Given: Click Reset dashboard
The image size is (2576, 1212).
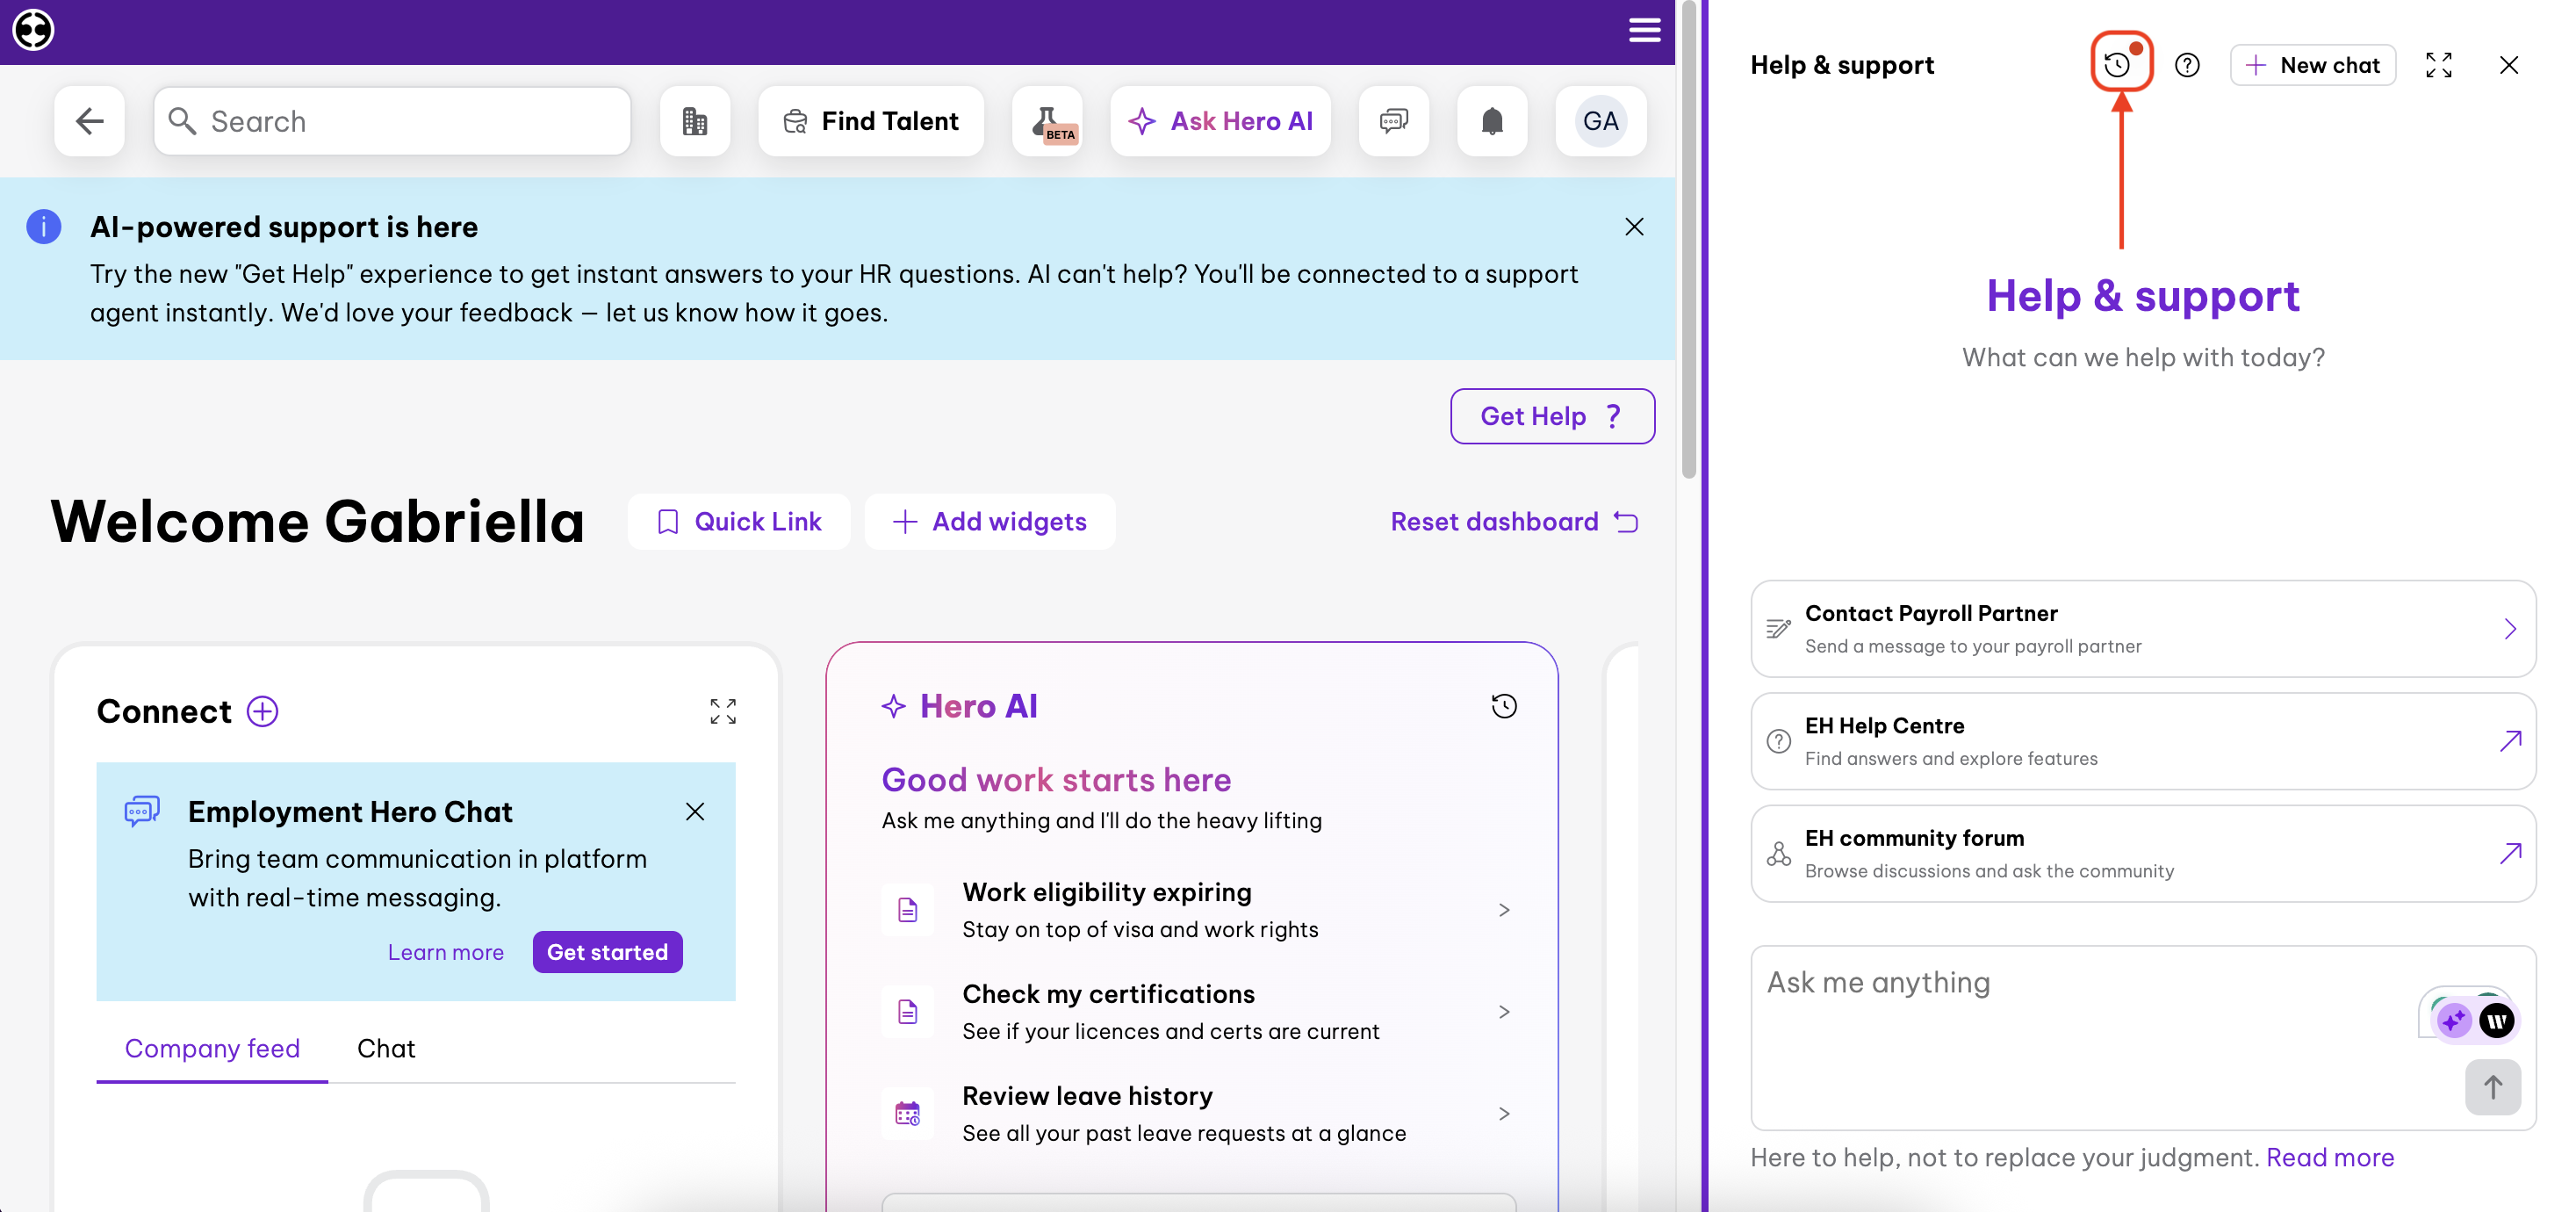Looking at the screenshot, I should pyautogui.click(x=1514, y=521).
